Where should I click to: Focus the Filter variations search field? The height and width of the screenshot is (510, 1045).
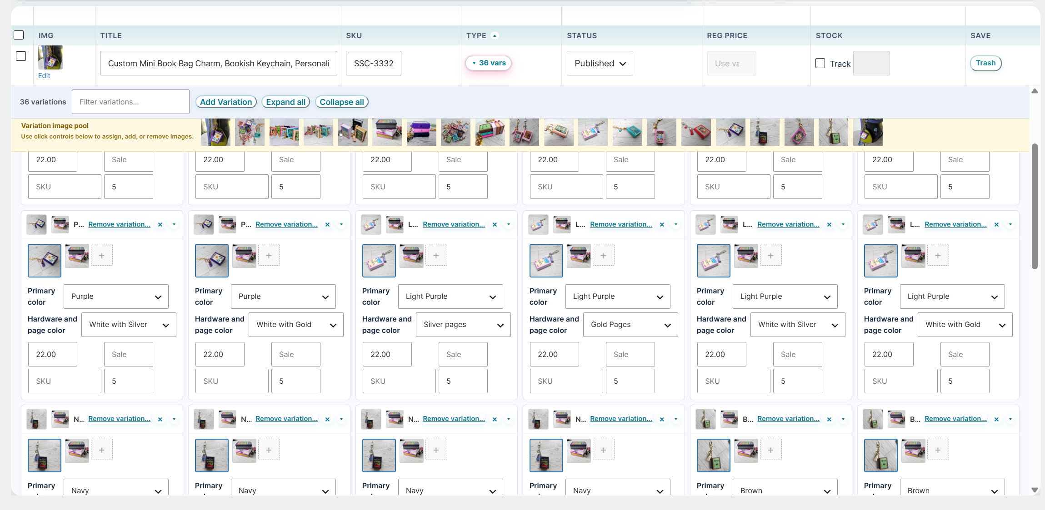pos(130,102)
